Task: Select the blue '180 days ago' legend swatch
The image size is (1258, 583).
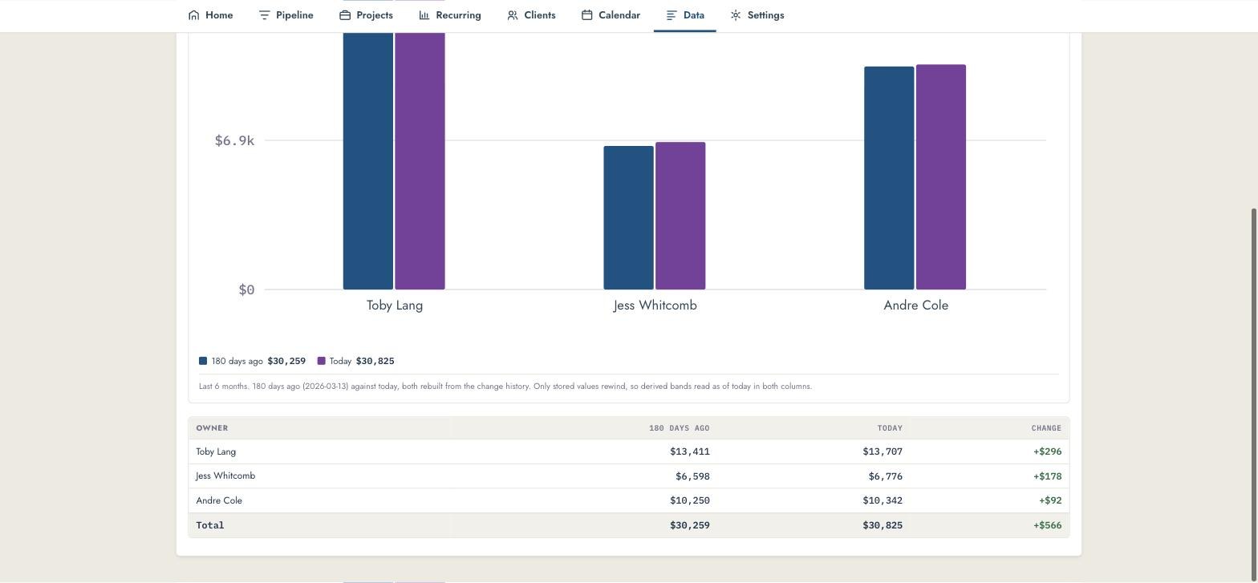Action: click(203, 361)
